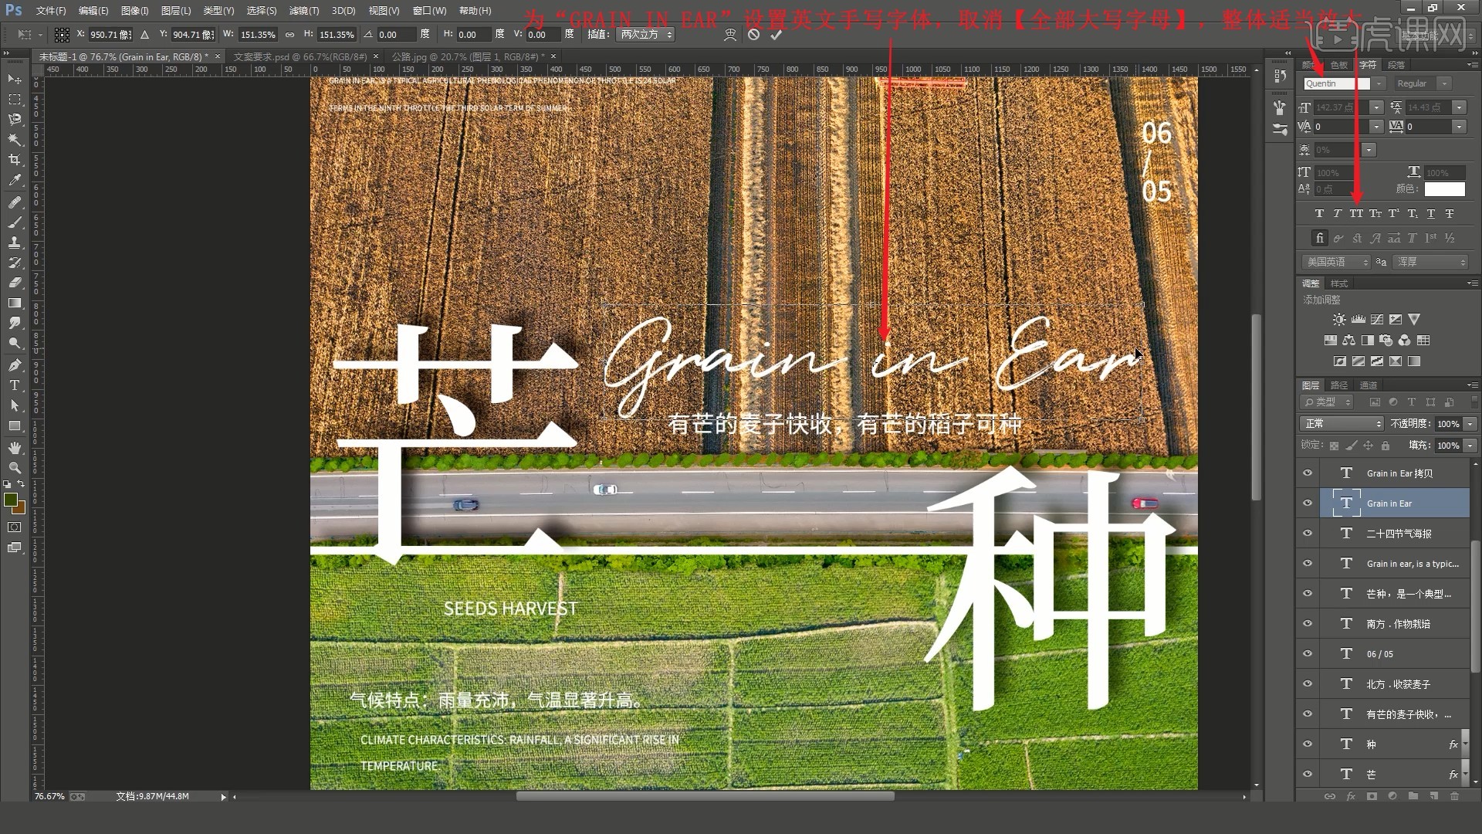1482x834 pixels.
Task: Toggle standard ligatures fi button
Action: [x=1320, y=238]
